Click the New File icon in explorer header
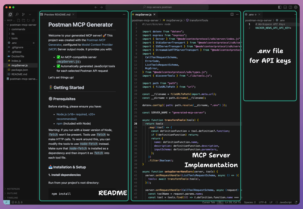The height and width of the screenshot is (209, 303). pos(19,20)
